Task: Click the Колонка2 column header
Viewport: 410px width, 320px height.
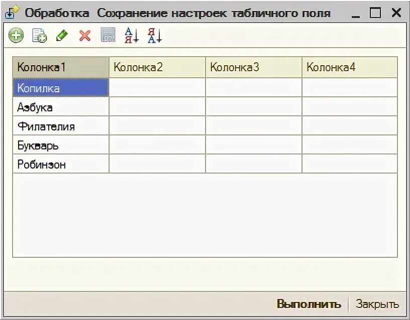Action: (x=157, y=67)
